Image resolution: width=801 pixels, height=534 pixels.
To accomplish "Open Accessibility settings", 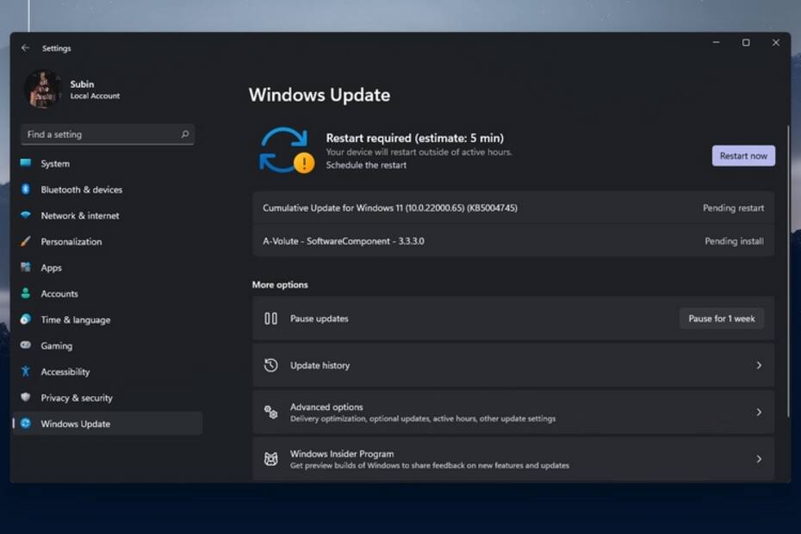I will click(108, 372).
